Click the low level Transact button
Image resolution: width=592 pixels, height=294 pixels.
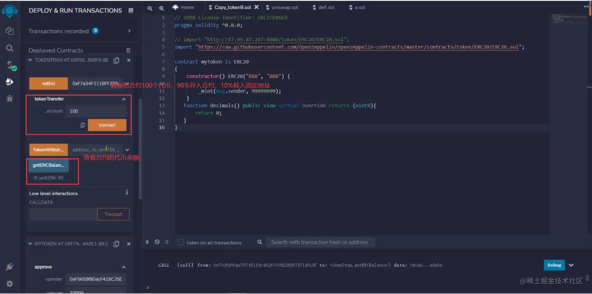pyautogui.click(x=113, y=214)
